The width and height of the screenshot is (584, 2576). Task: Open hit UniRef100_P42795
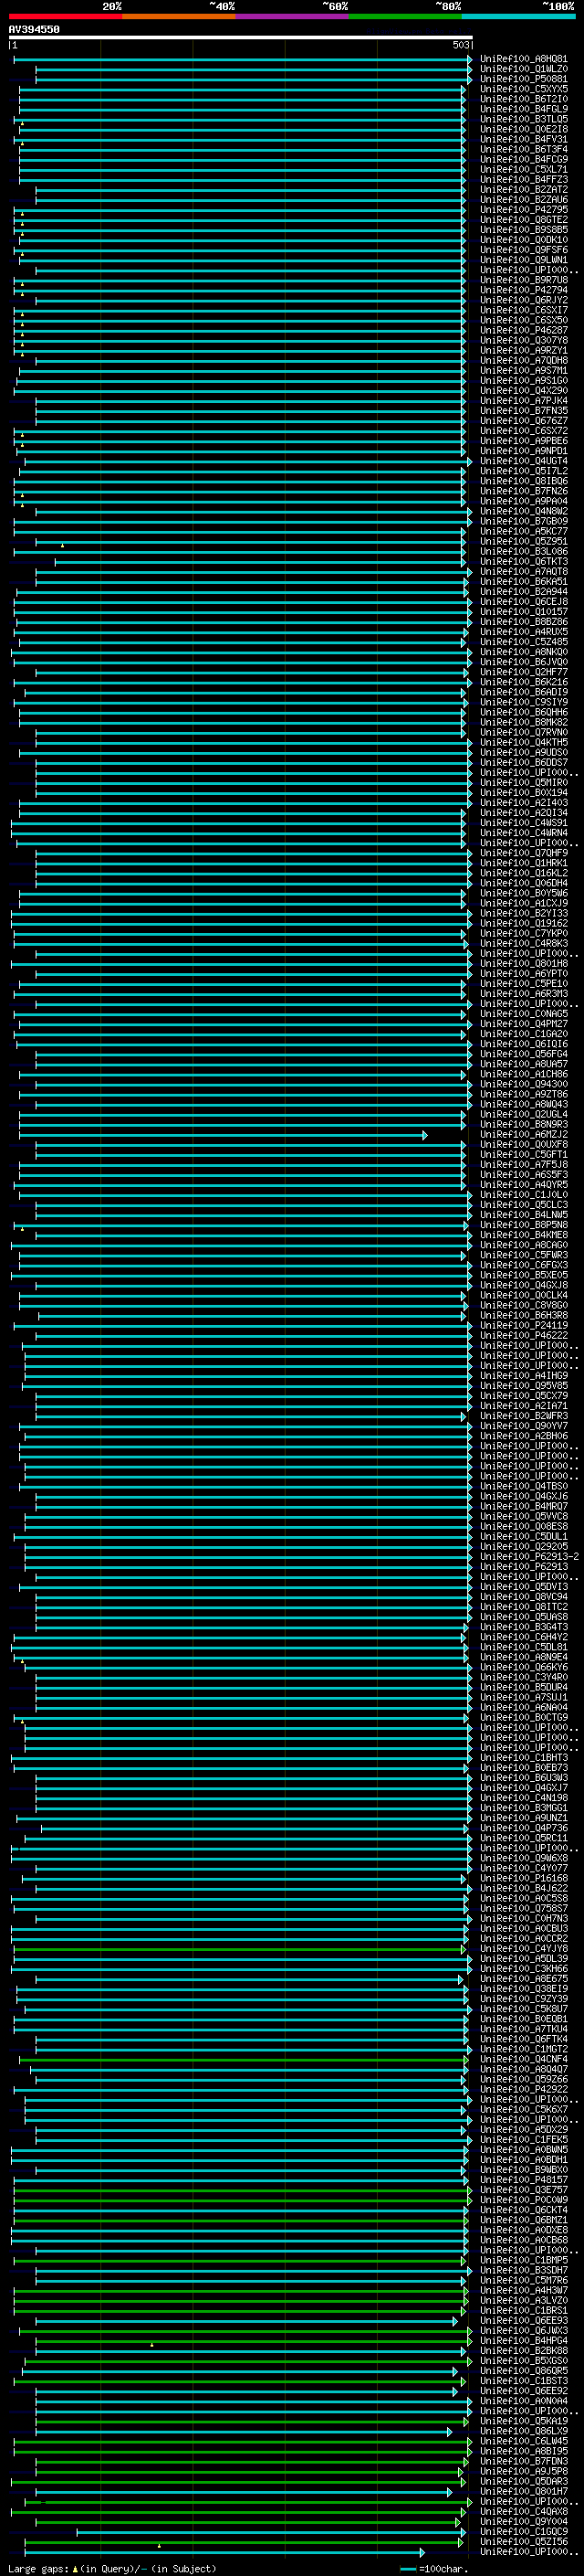[524, 209]
